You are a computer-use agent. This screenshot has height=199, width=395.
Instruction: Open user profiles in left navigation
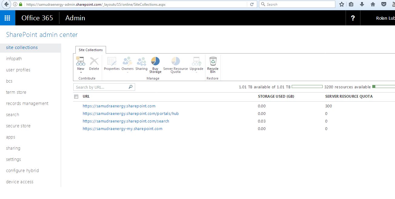pyautogui.click(x=18, y=70)
